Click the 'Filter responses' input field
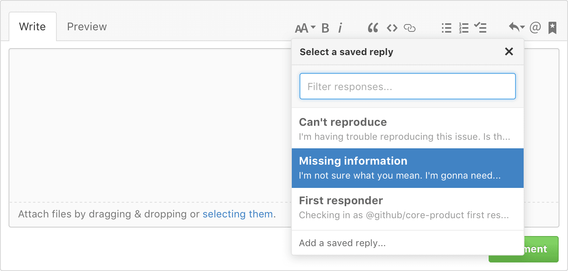This screenshot has height=271, width=568. click(x=407, y=86)
